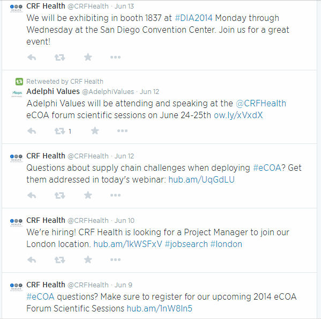Open more menu on the webinar tweet

(115, 195)
